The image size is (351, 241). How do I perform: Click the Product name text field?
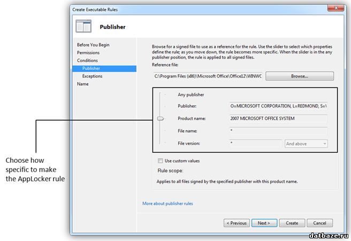click(278, 118)
